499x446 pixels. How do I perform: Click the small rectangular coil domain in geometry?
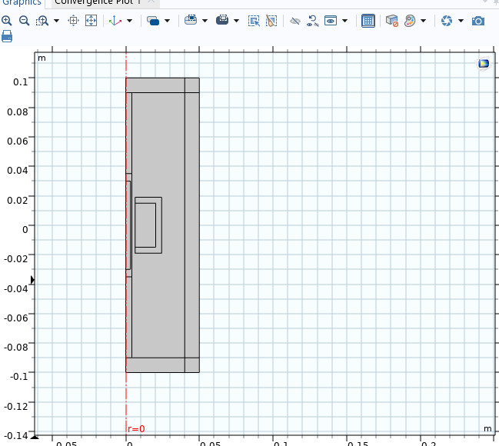click(145, 225)
